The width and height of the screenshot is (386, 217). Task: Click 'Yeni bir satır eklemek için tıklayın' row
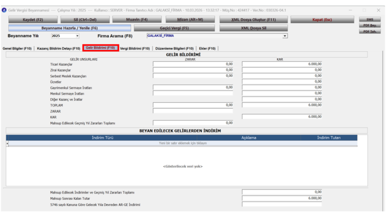(x=183, y=143)
